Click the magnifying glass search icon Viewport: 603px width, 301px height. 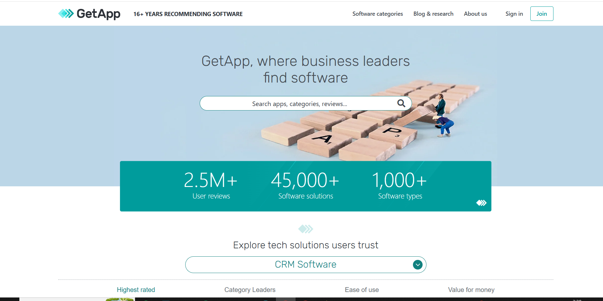click(401, 103)
